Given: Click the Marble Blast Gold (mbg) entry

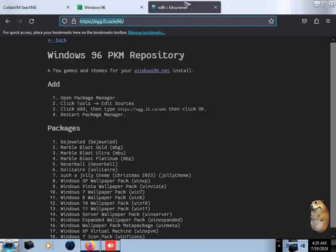Looking at the screenshot, I should [92, 147].
